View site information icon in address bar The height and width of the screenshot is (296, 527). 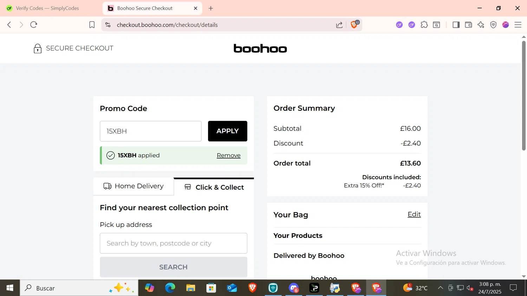[x=108, y=25]
